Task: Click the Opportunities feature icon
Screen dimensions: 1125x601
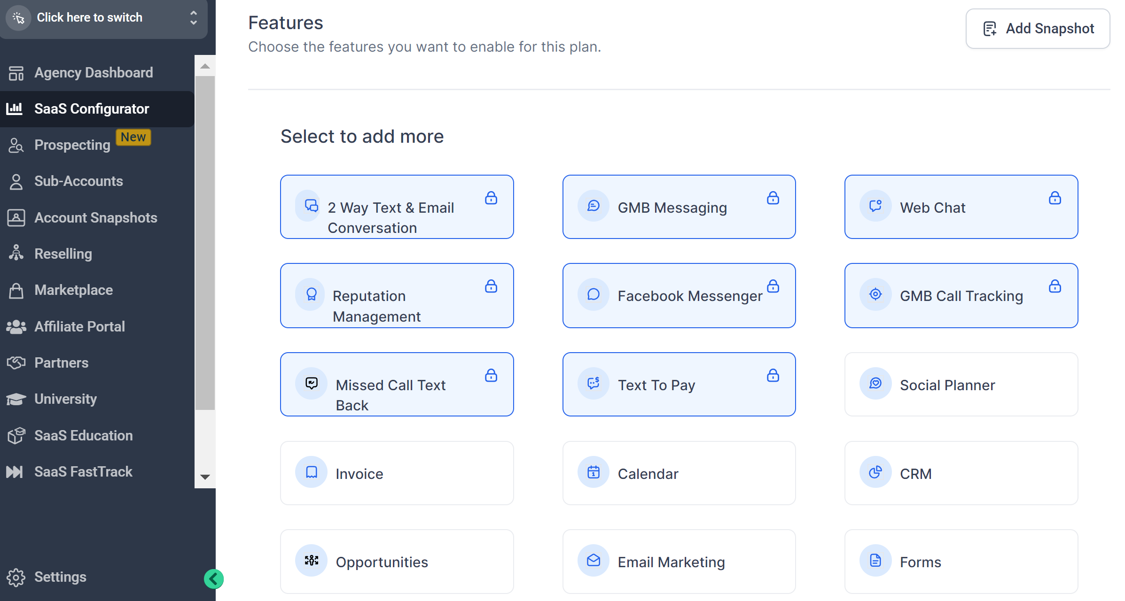Action: (x=311, y=561)
